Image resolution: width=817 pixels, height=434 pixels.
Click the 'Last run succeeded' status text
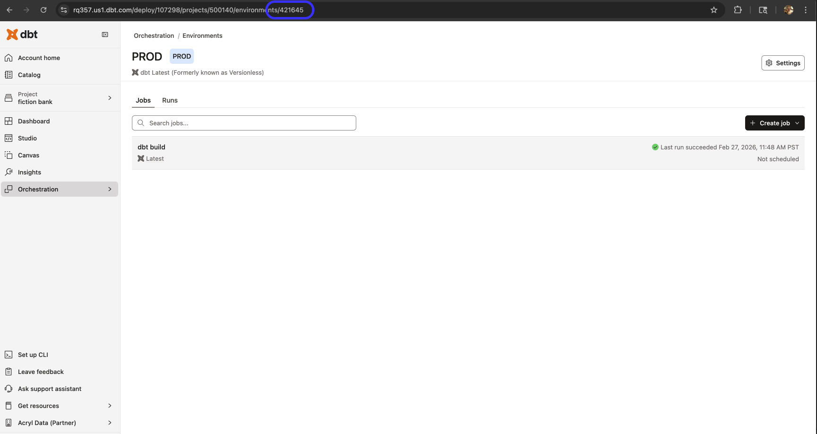[x=730, y=147]
